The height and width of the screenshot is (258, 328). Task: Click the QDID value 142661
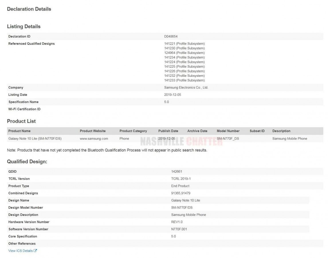tap(176, 172)
